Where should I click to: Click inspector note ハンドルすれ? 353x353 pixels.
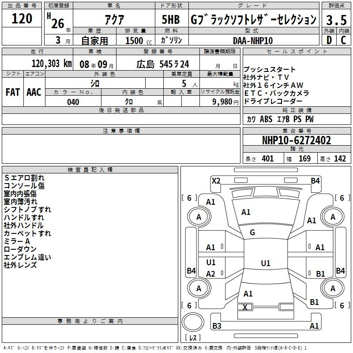point(24,217)
